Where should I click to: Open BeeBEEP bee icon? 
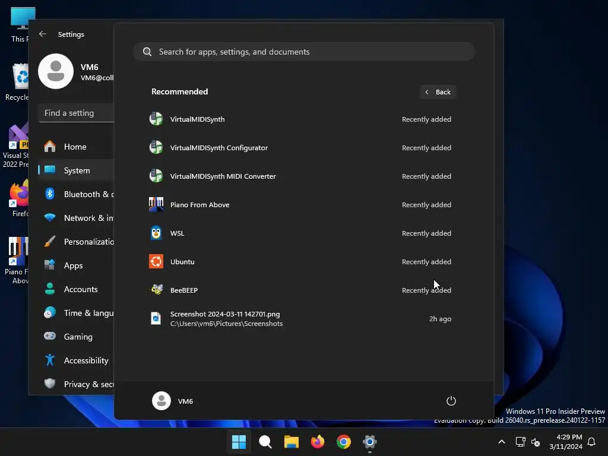point(156,290)
